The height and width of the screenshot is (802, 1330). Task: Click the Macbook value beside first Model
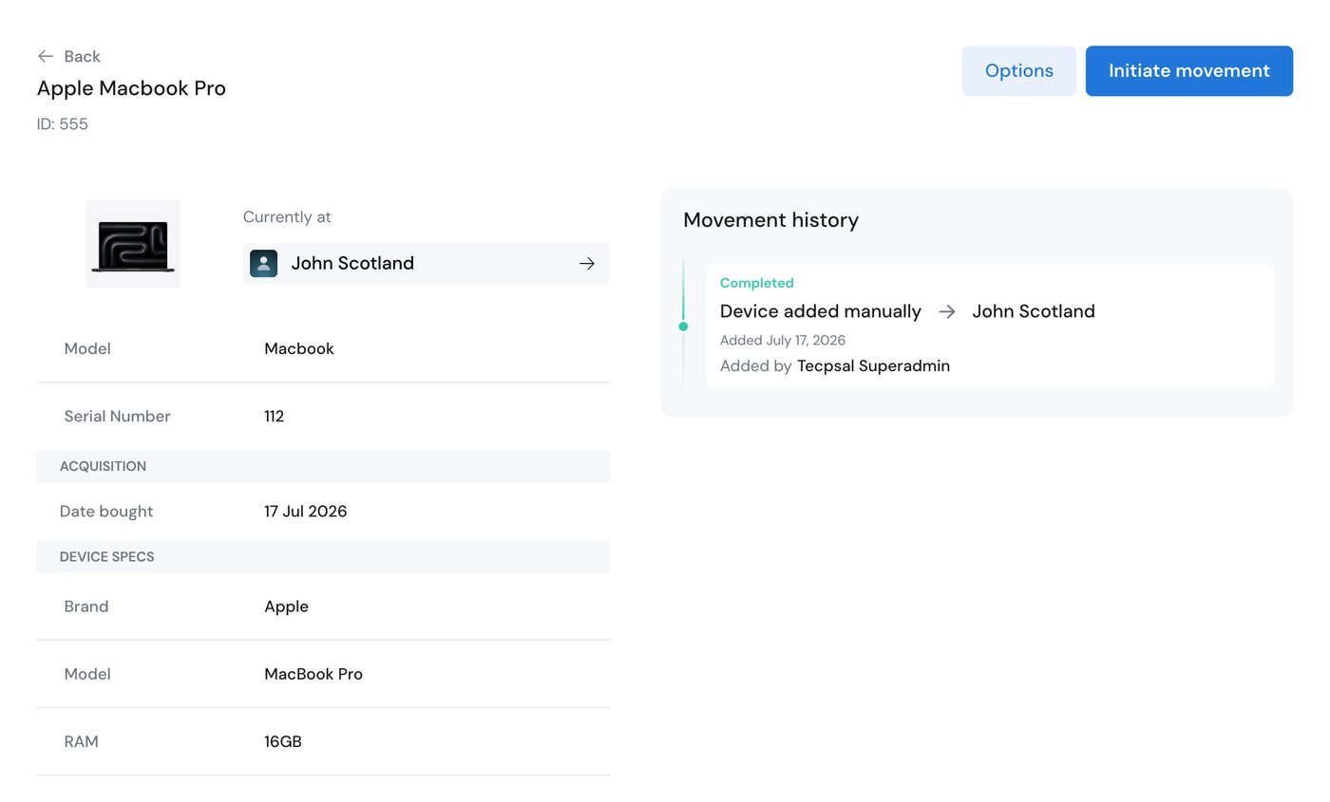(299, 348)
